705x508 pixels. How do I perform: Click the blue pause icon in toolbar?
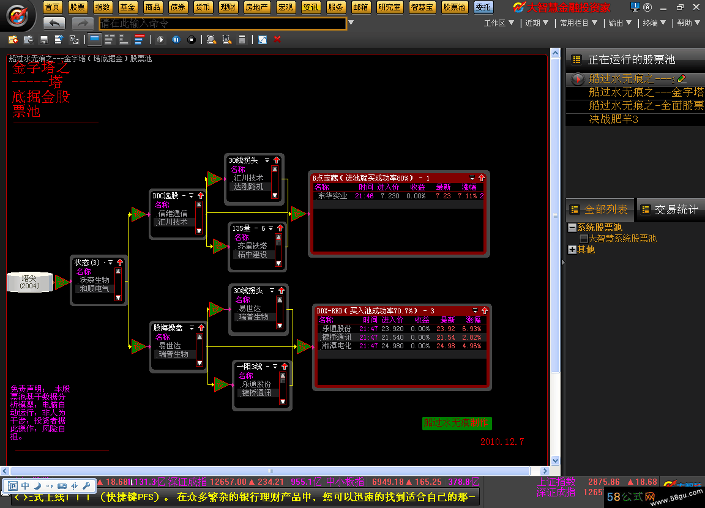pos(176,40)
